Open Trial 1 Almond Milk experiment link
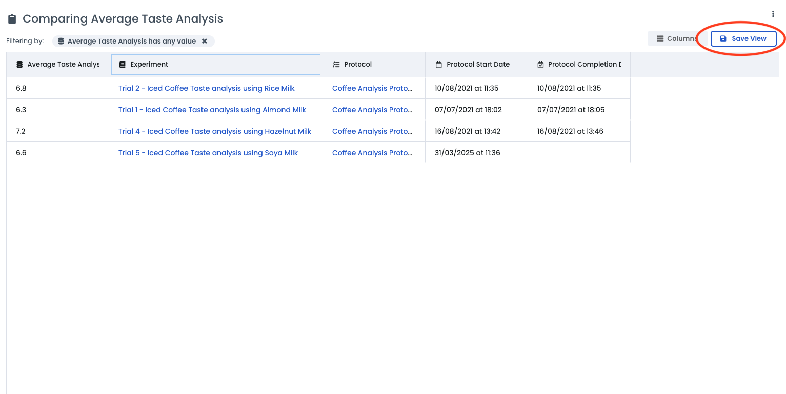This screenshot has height=394, width=786. [212, 110]
